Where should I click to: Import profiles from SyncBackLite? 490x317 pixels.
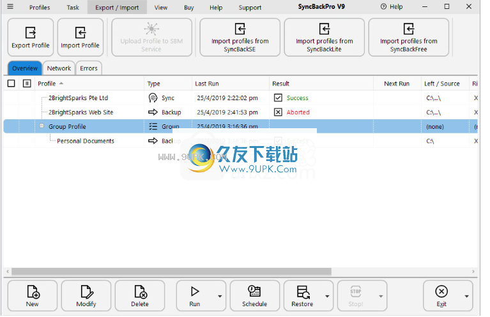click(324, 38)
